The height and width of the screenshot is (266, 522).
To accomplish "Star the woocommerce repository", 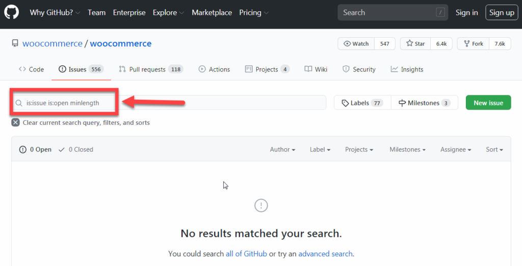I will pos(415,44).
